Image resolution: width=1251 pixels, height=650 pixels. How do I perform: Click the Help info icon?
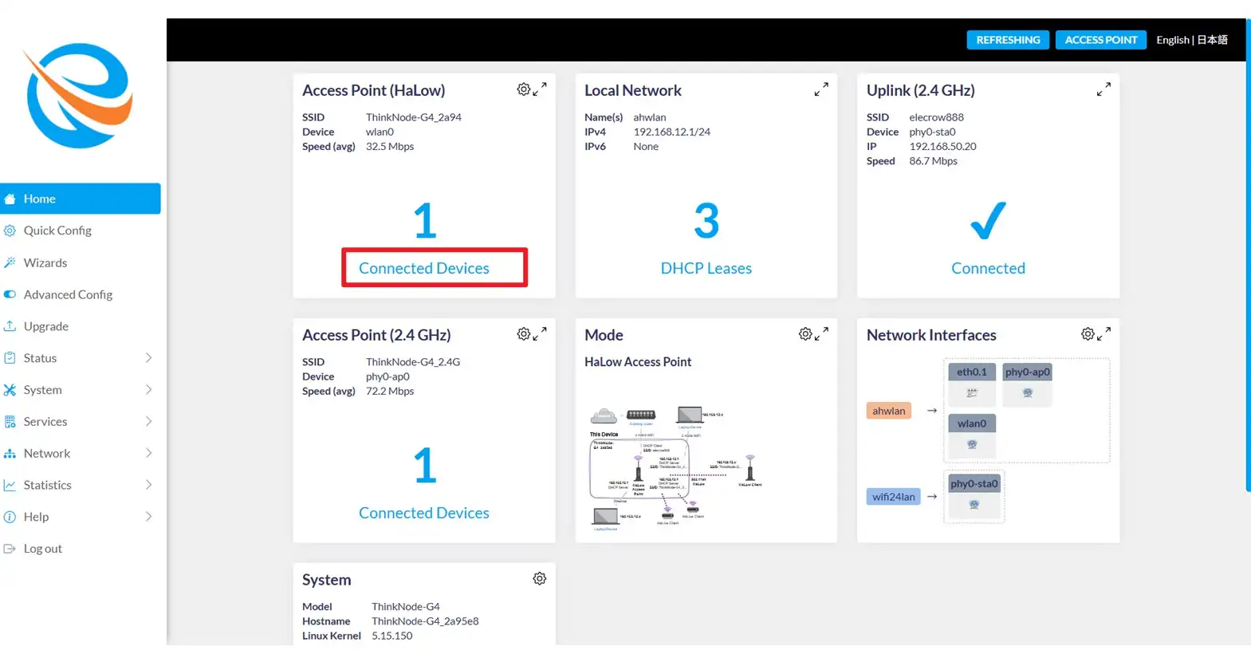point(10,517)
